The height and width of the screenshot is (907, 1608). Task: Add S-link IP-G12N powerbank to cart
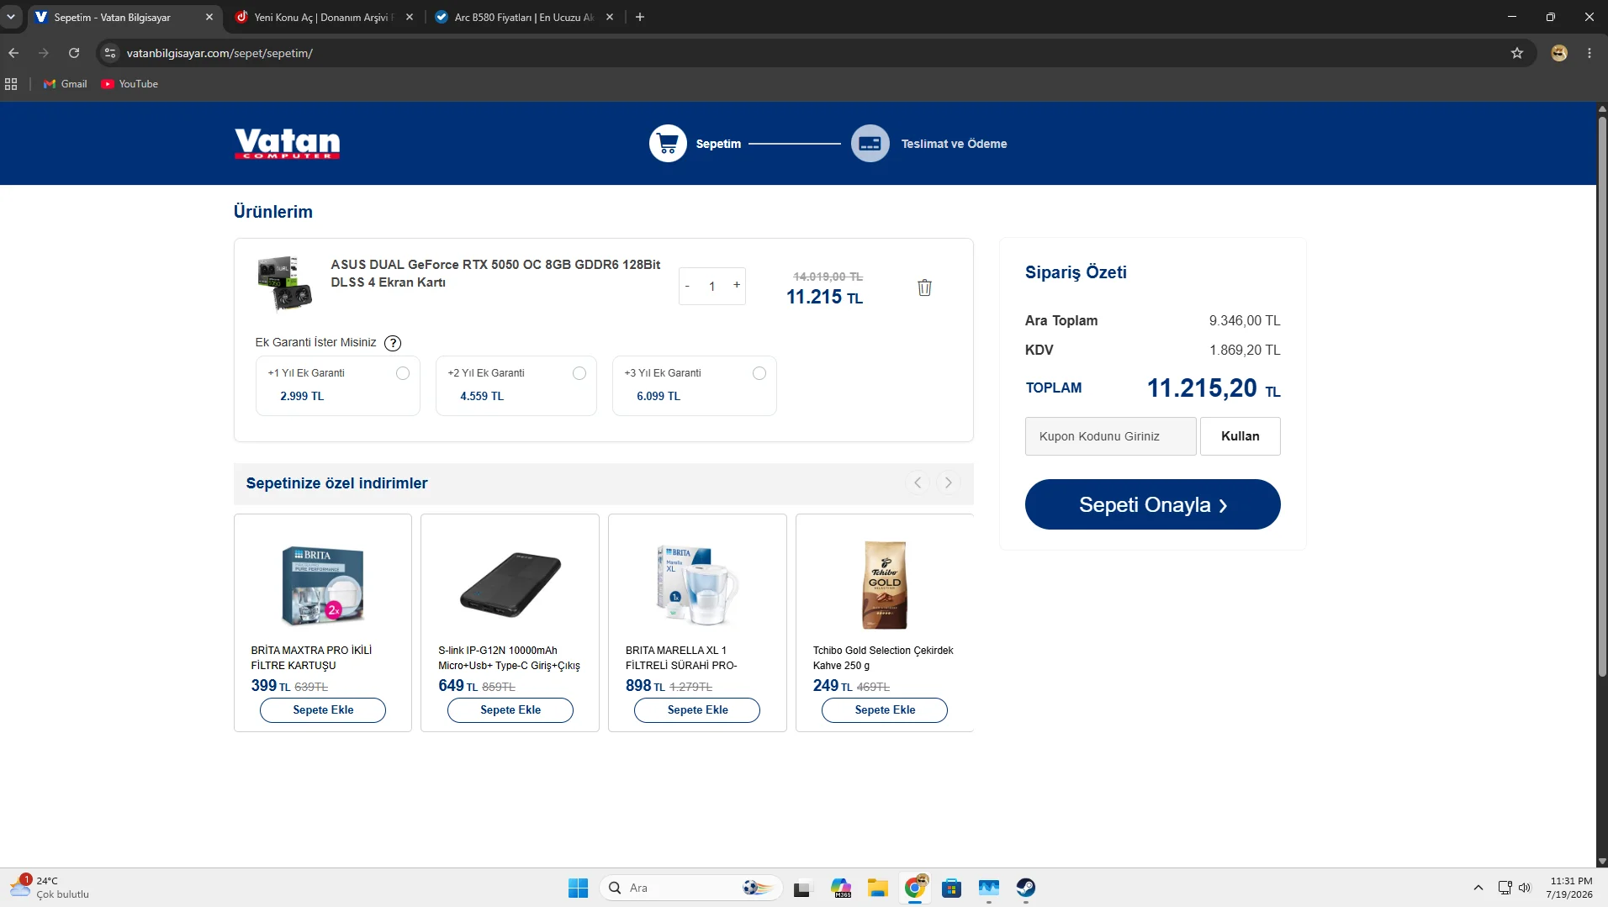tap(510, 710)
